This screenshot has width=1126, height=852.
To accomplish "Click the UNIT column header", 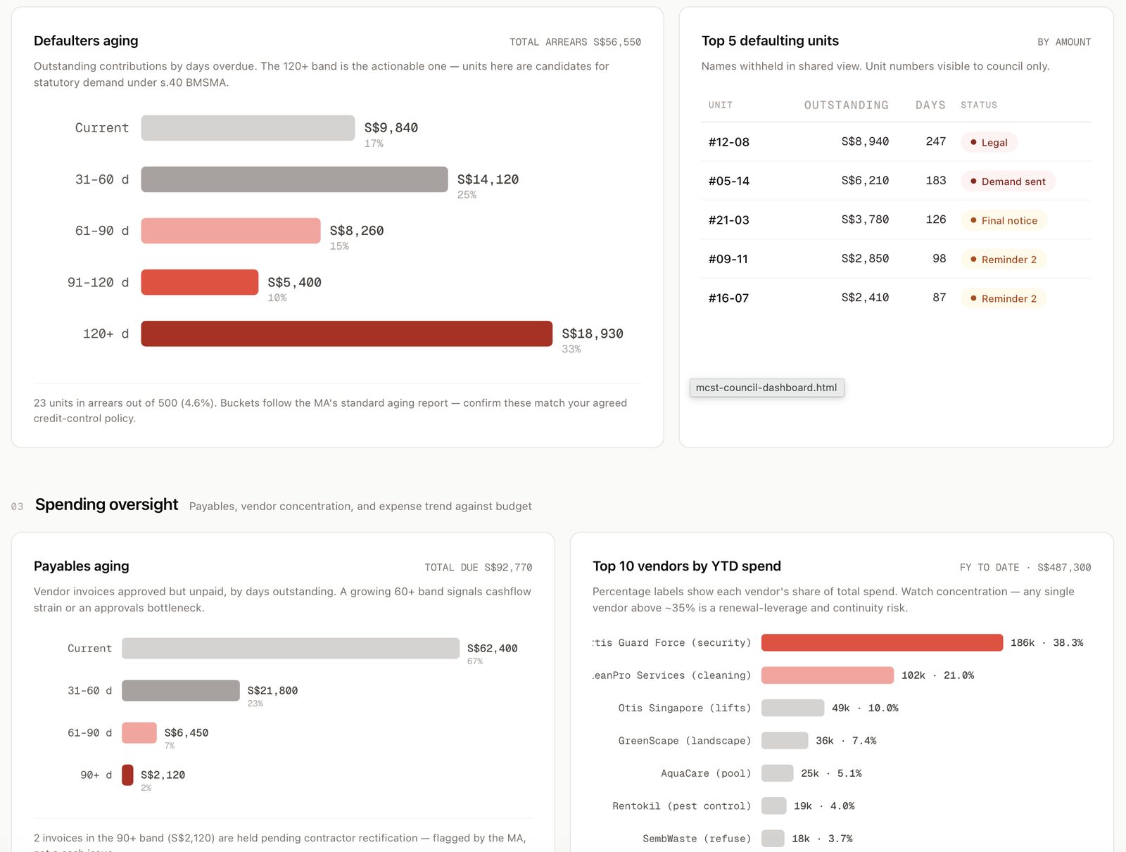I will 720,105.
